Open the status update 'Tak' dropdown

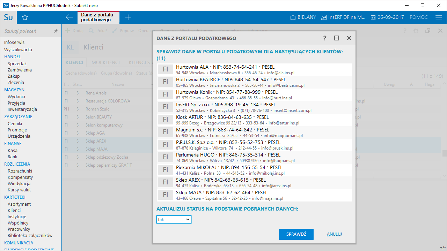[x=174, y=220]
